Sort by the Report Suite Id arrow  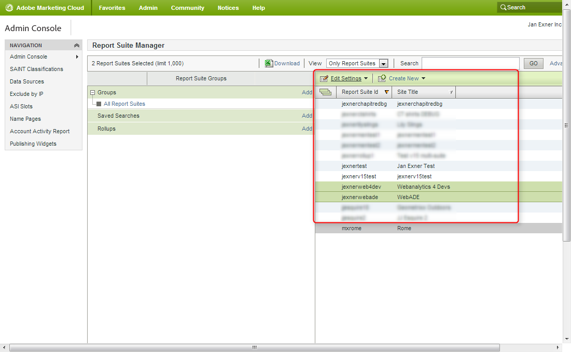click(x=386, y=92)
